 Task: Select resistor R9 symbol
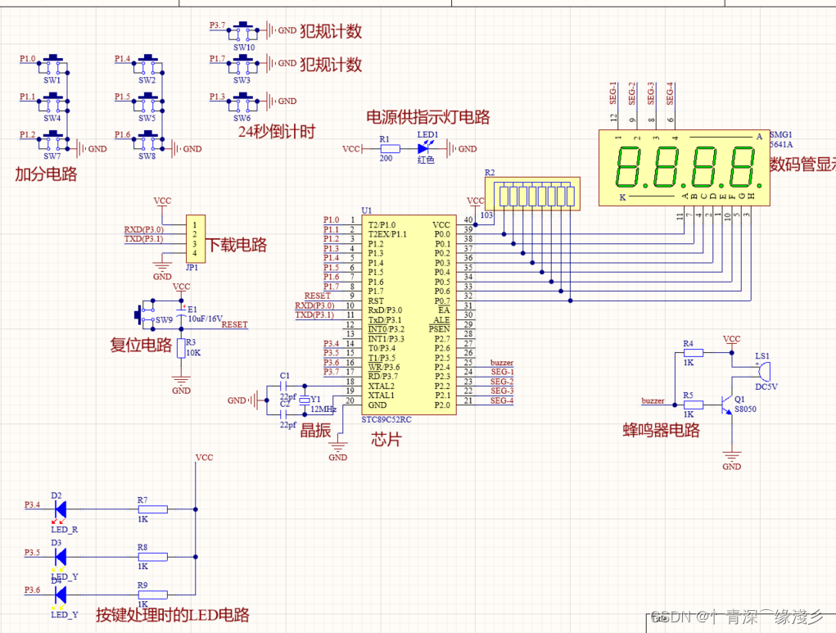153,595
